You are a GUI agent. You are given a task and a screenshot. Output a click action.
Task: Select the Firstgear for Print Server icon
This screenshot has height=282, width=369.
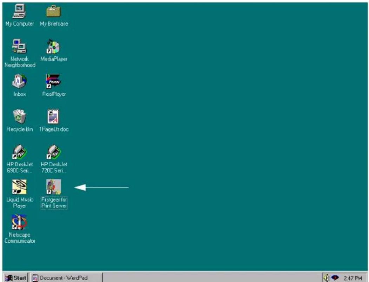coord(54,187)
